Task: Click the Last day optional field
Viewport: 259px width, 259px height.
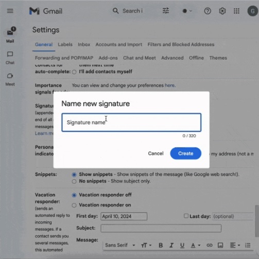Action: [233, 216]
